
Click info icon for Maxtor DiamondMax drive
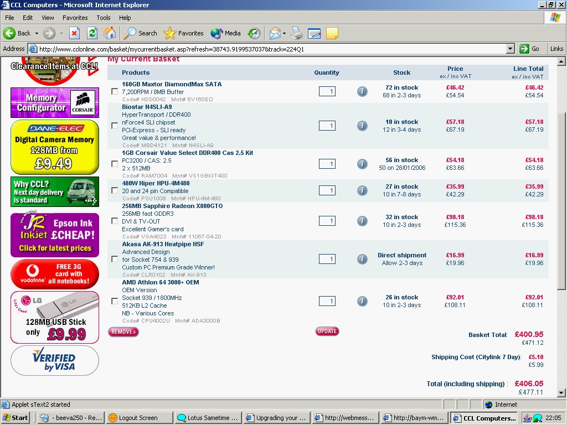tap(362, 91)
